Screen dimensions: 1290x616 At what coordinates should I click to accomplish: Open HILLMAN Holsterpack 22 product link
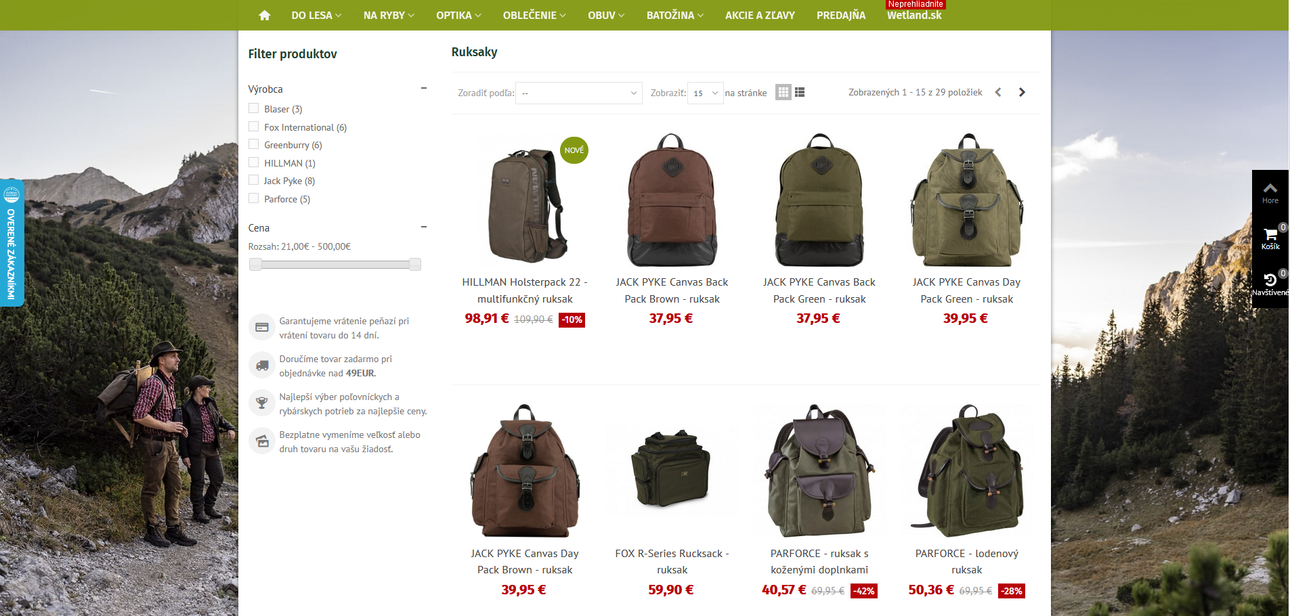tap(525, 290)
